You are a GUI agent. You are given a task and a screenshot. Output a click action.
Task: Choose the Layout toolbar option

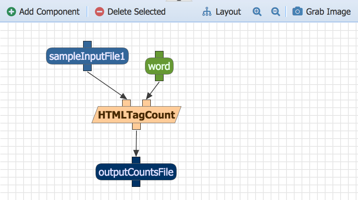click(228, 12)
